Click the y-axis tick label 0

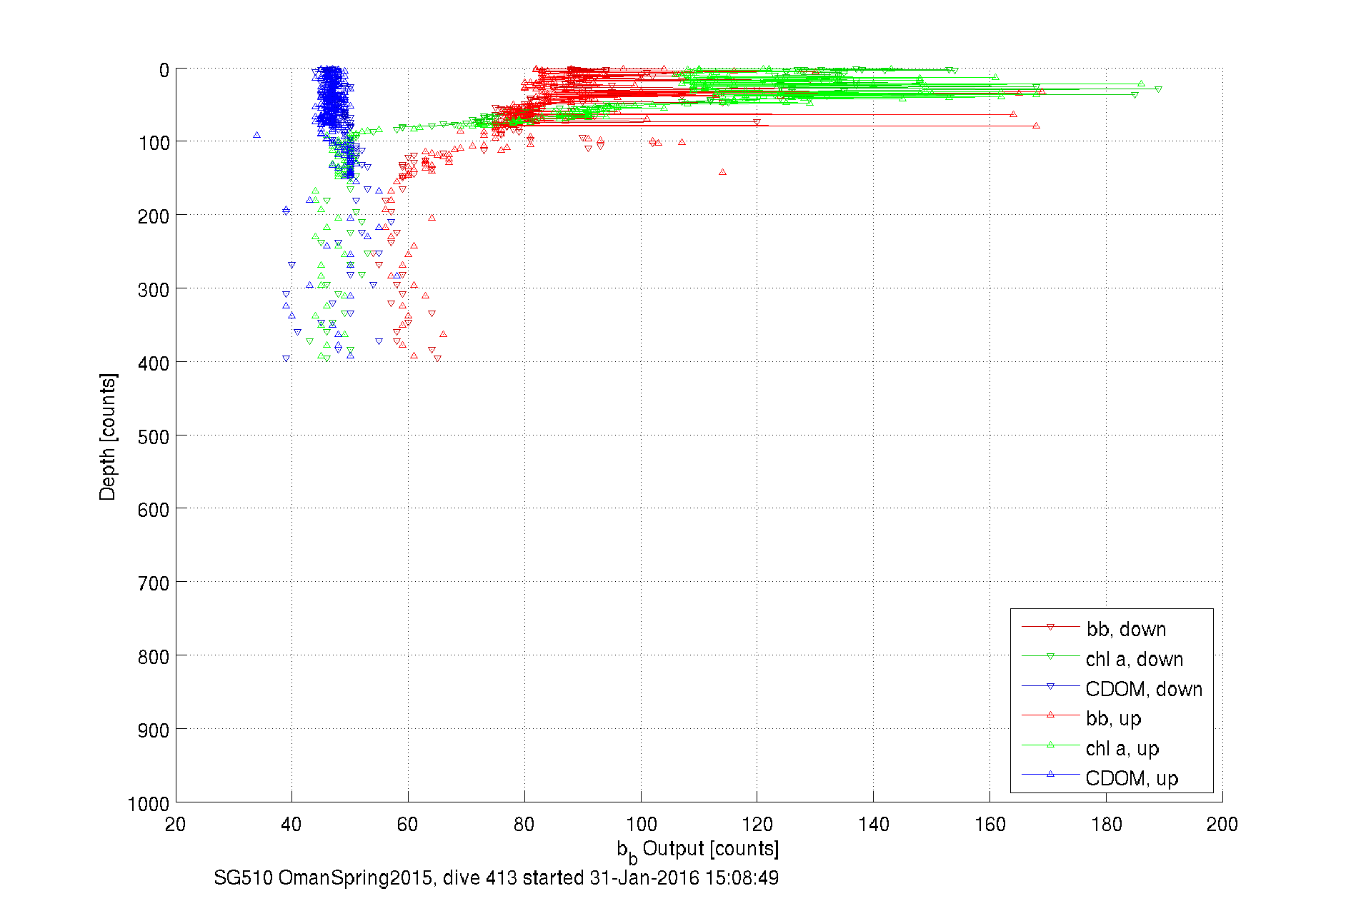[164, 70]
